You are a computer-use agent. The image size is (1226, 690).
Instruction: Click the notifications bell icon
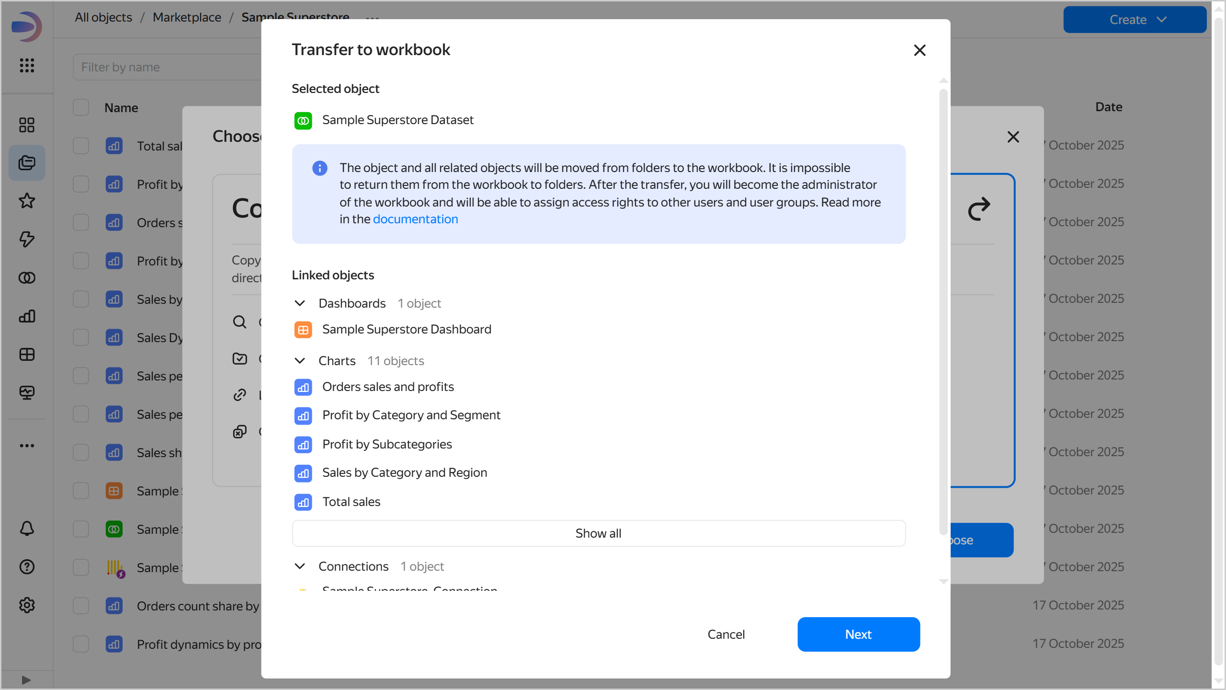click(x=27, y=529)
